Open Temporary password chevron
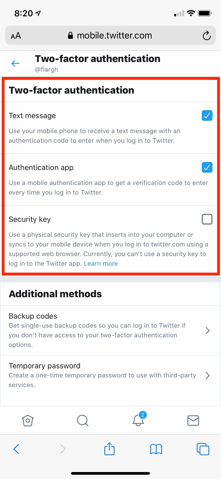Image resolution: width=221 pixels, height=479 pixels. click(208, 376)
